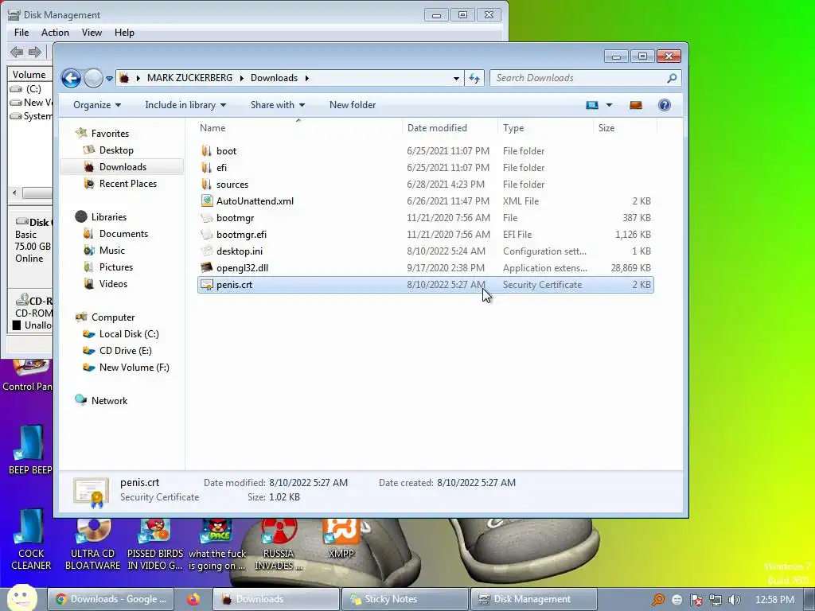815x611 pixels.
Task: Sort files by the Name column
Action: 298,128
